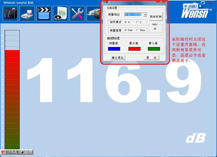Select A weighting mode radio button
The image size is (217, 157).
click(x=126, y=22)
